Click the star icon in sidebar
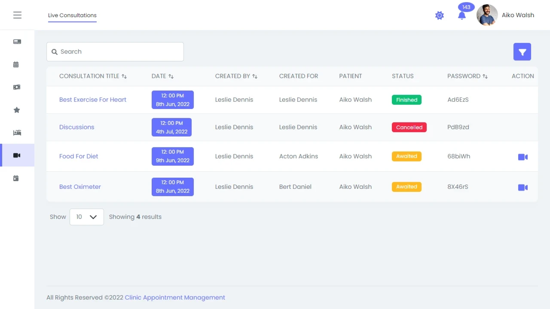The width and height of the screenshot is (550, 309). point(17,110)
